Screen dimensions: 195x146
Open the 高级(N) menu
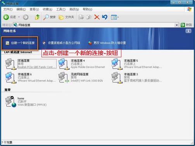(74, 9)
